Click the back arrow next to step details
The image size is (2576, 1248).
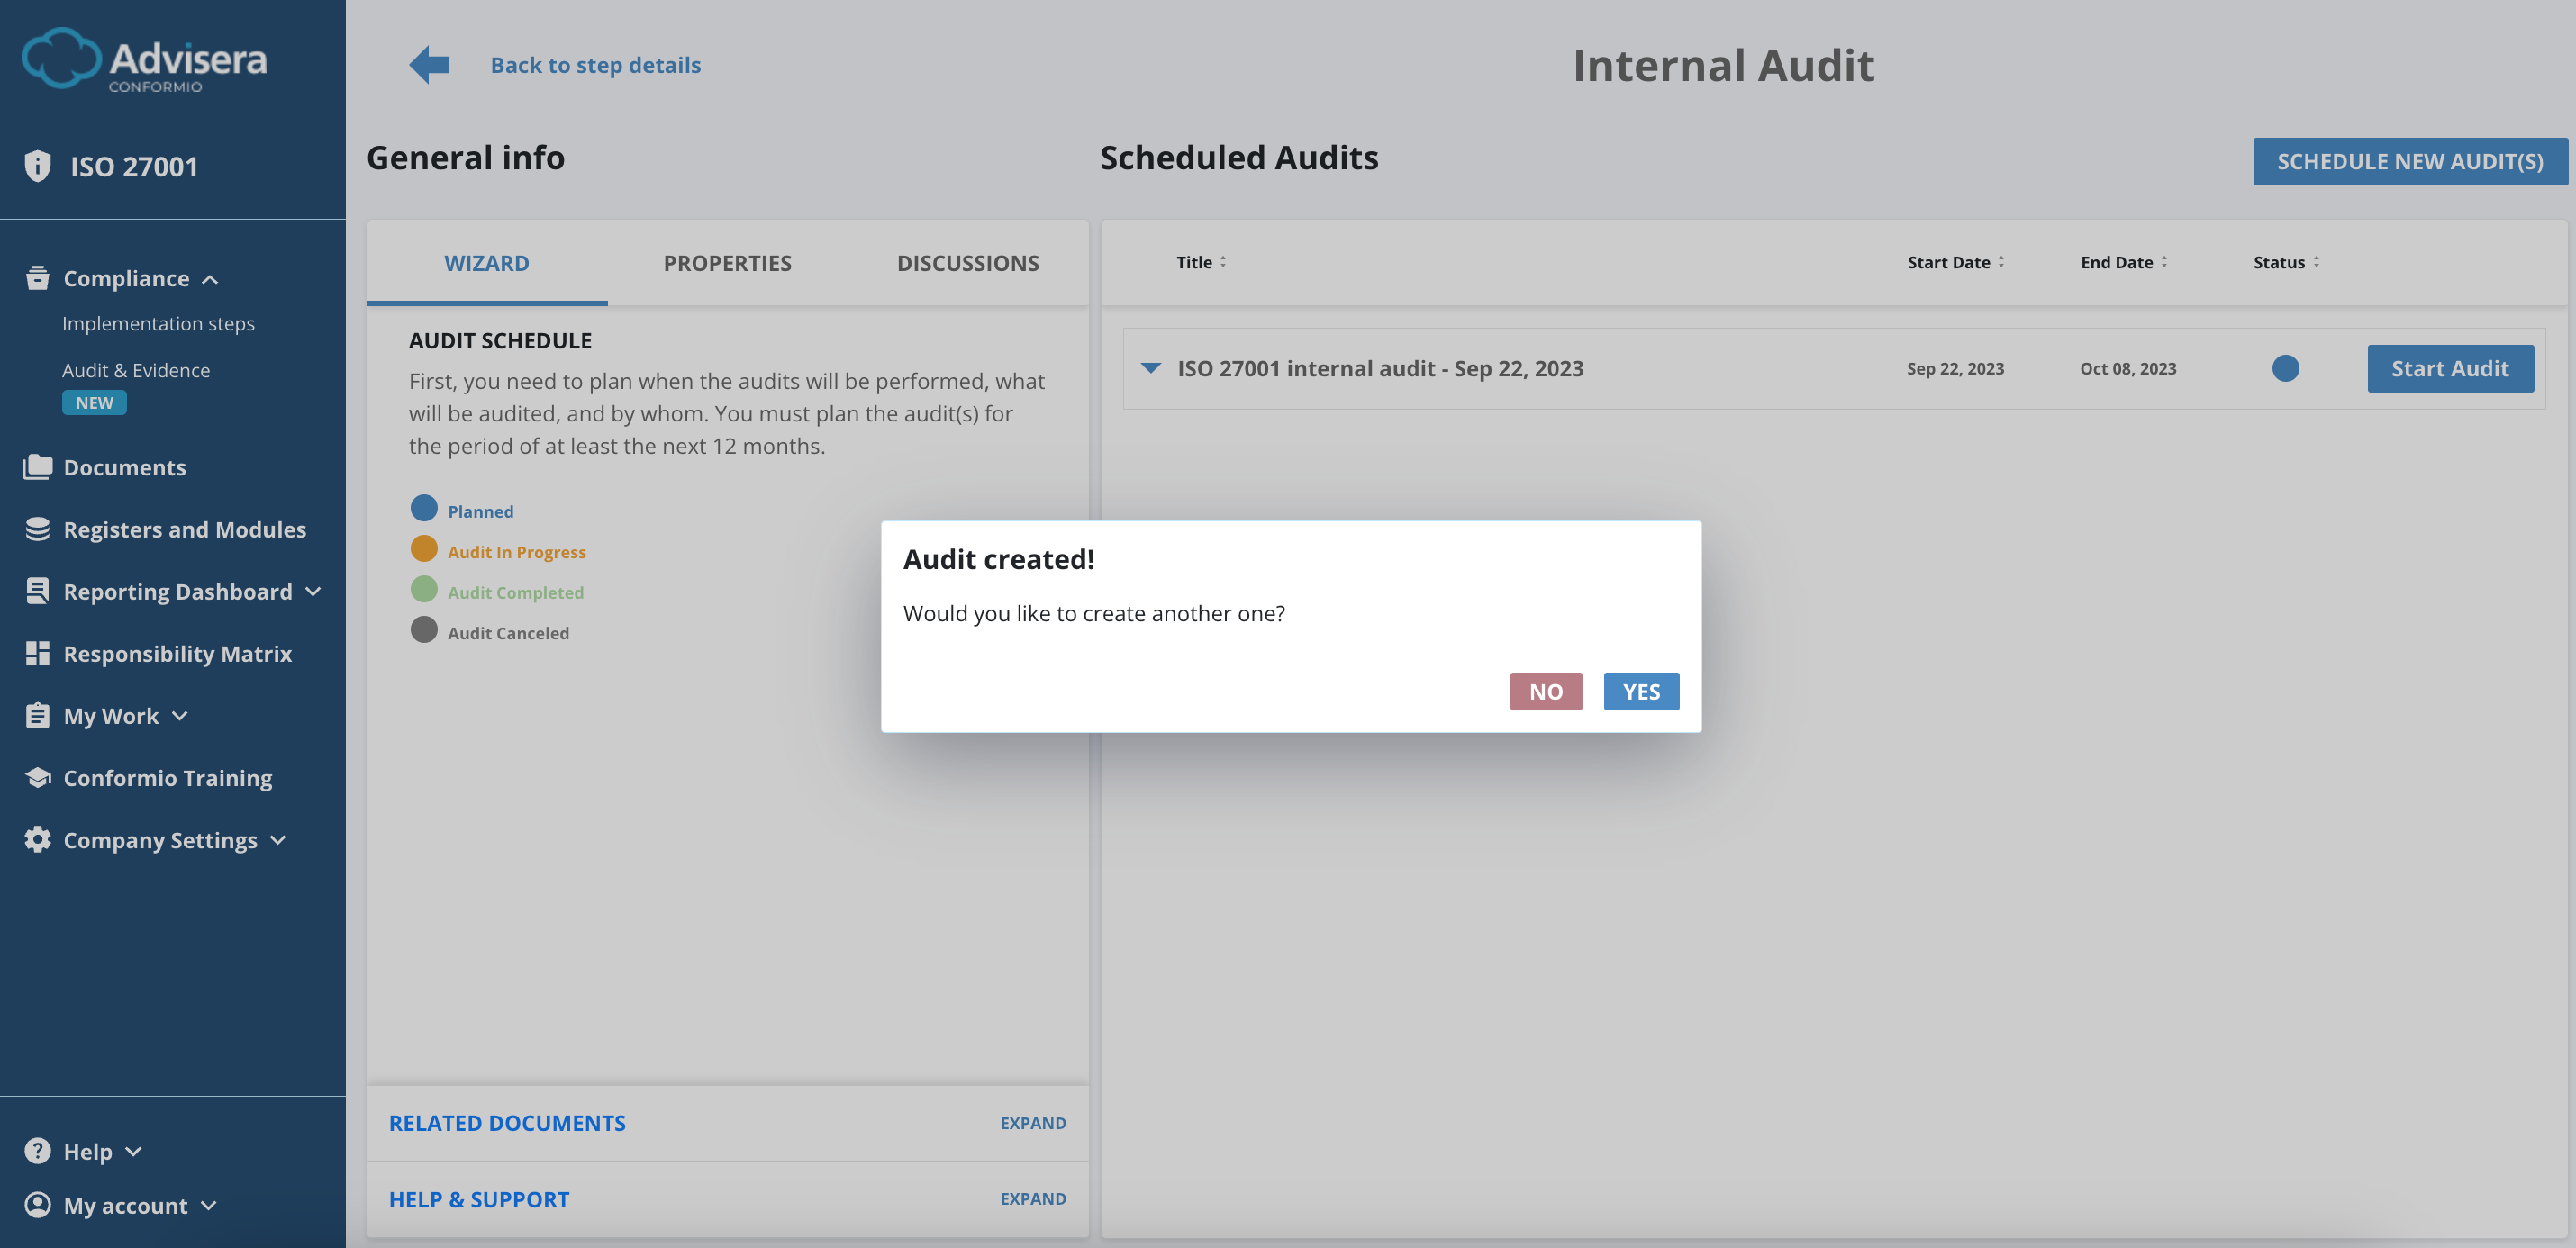[427, 63]
